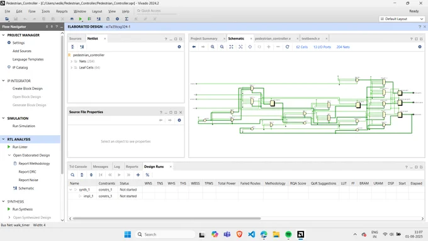Image resolution: width=428 pixels, height=241 pixels.
Task: Expand Leaf Cells in Netlist
Action: [x=72, y=67]
